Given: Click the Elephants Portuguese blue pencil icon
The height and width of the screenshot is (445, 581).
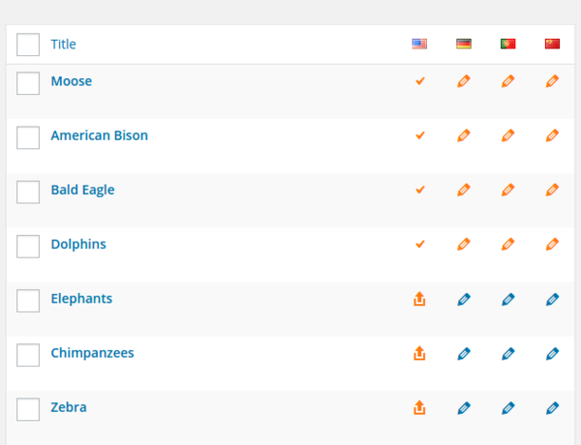Looking at the screenshot, I should (x=507, y=300).
